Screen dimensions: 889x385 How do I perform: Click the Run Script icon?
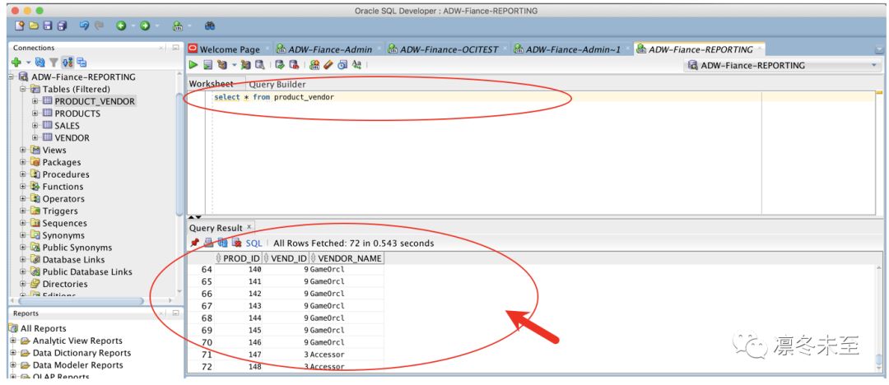tap(208, 65)
